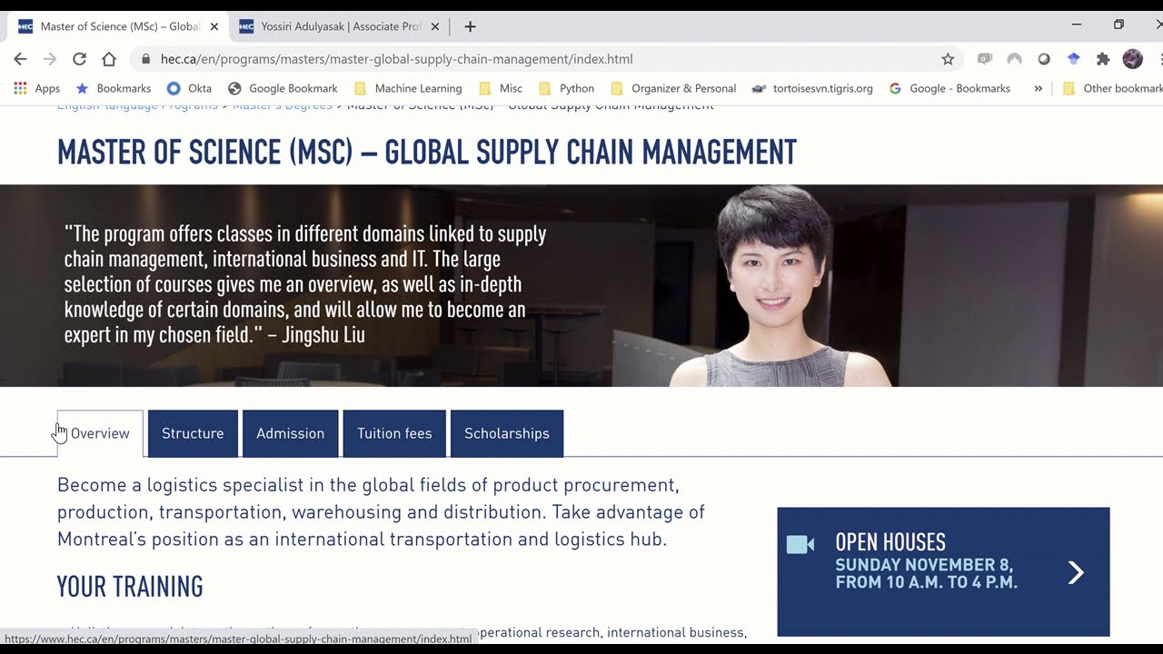Viewport: 1163px width, 654px height.
Task: Select the Admission tab
Action: (x=290, y=433)
